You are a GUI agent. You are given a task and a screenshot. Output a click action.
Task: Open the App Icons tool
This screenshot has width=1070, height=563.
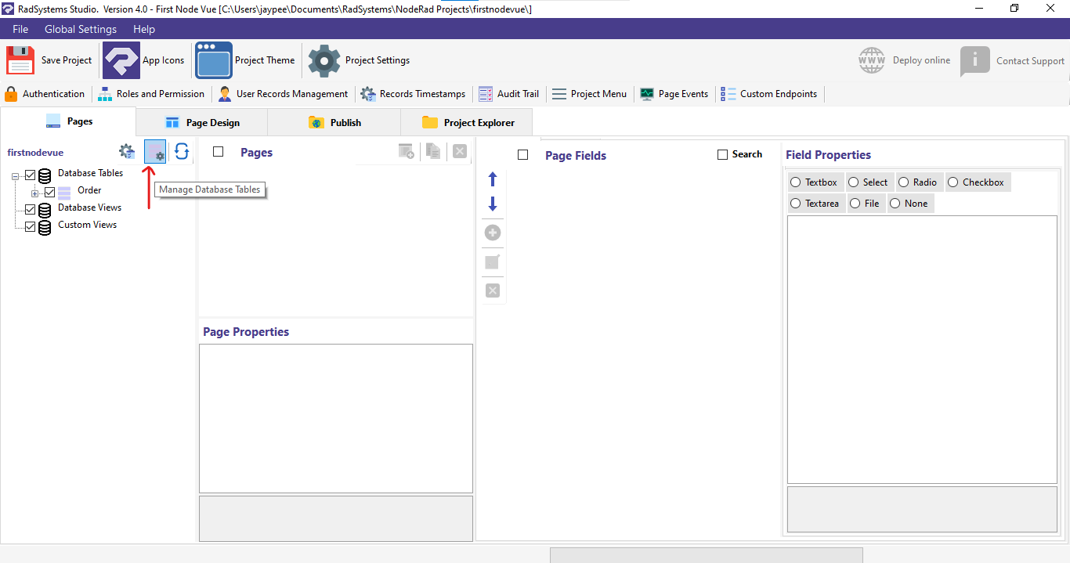click(121, 60)
